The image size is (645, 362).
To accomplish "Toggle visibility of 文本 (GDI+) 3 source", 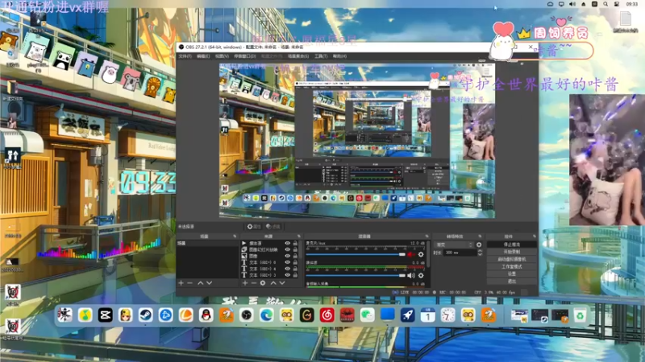I will (x=288, y=275).
